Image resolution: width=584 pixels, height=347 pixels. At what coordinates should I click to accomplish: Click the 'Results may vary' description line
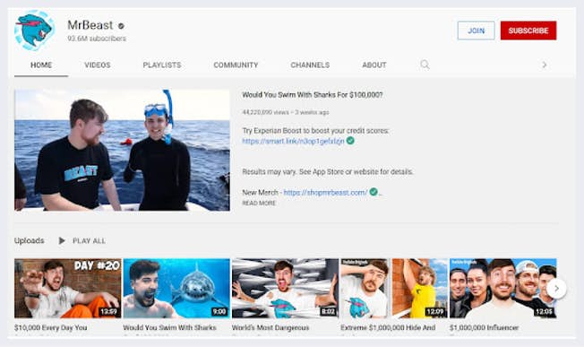[328, 172]
